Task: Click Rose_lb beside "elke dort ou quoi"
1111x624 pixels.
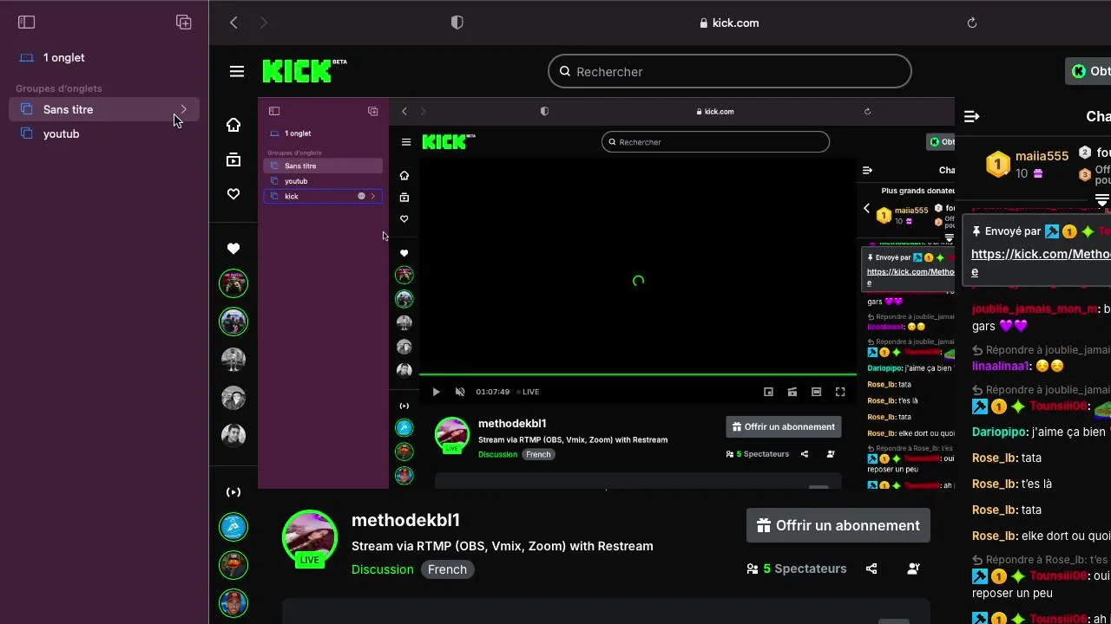Action: [x=994, y=536]
